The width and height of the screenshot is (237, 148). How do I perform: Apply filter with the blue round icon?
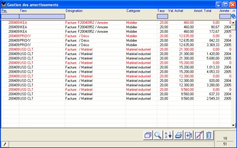pyautogui.click(x=233, y=16)
